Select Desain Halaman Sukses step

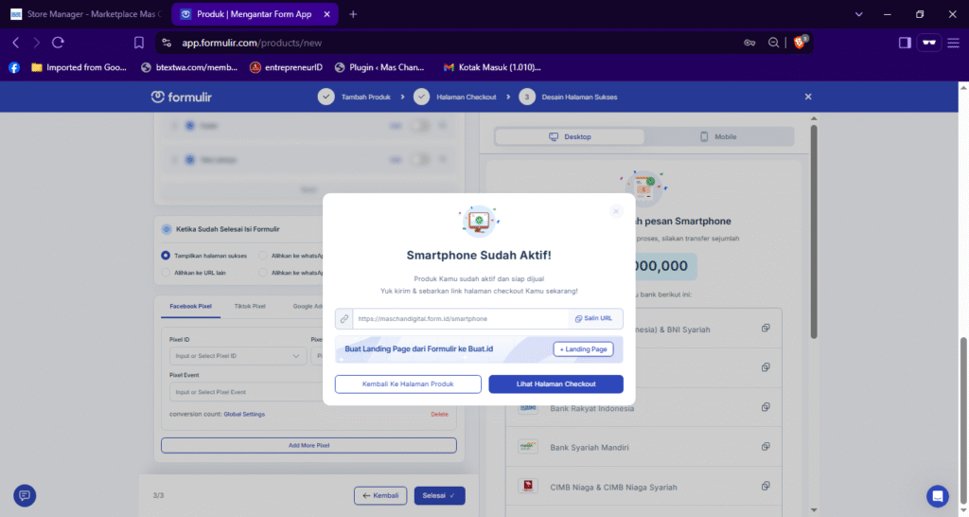tap(568, 98)
